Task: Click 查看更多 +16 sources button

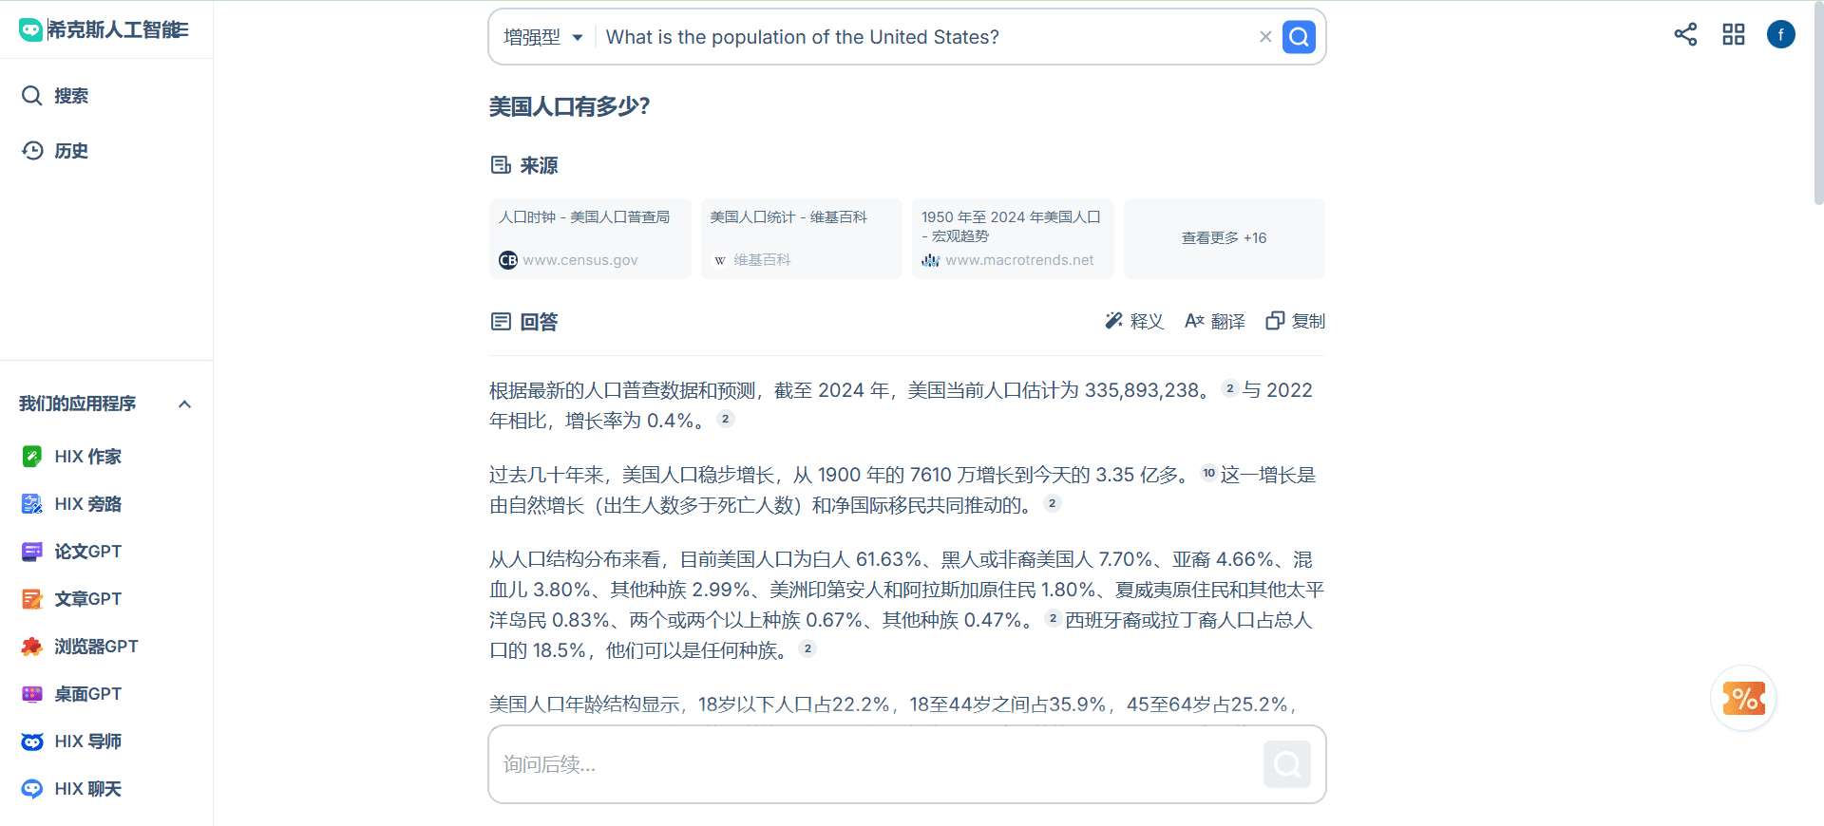Action: [1225, 238]
